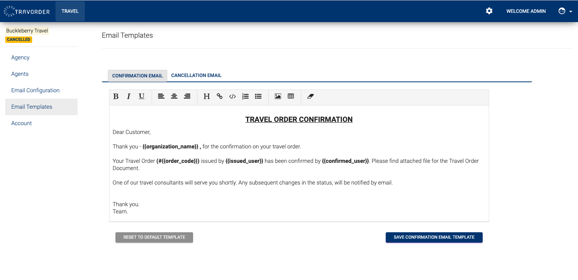Insert table into email template

(x=291, y=96)
